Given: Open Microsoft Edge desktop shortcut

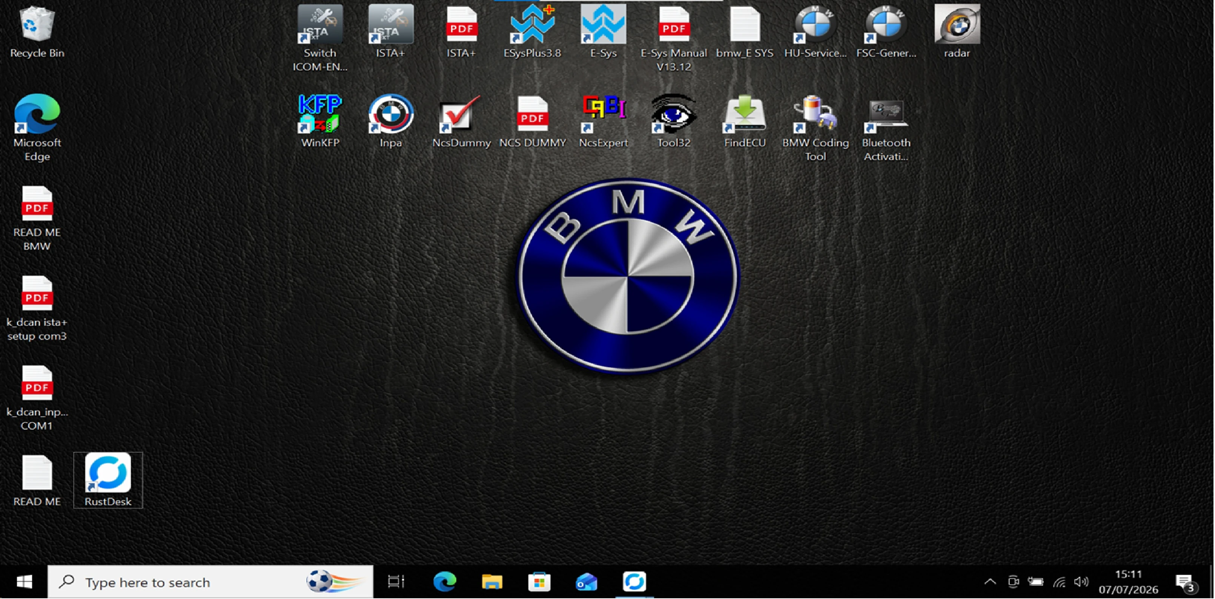Looking at the screenshot, I should point(37,128).
